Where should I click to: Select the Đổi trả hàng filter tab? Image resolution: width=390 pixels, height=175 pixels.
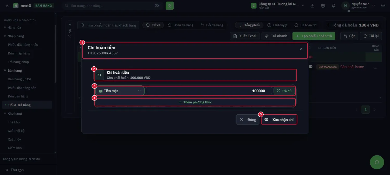212,25
